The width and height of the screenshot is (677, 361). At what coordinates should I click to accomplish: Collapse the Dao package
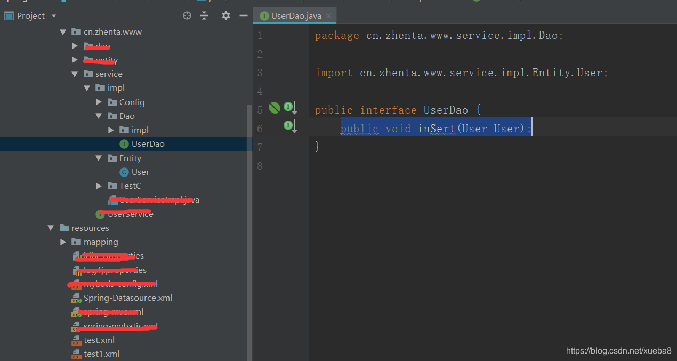pos(99,116)
